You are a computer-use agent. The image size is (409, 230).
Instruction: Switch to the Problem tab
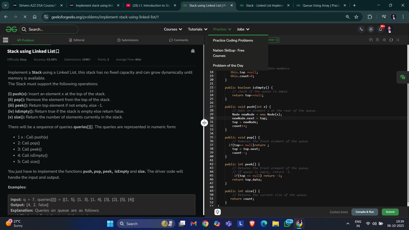[x=26, y=40]
